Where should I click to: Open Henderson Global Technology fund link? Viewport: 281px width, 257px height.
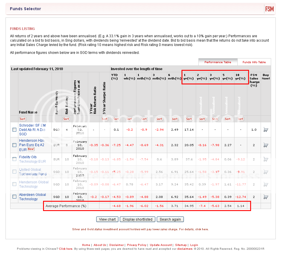point(34,184)
